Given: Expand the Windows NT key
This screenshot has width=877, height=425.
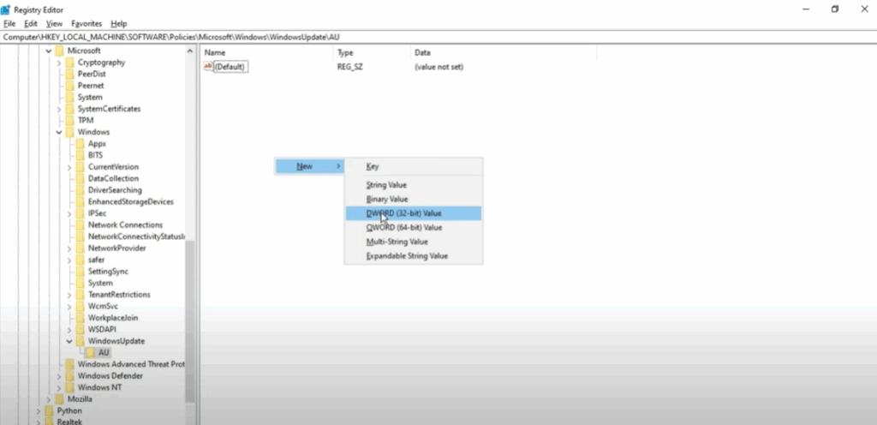Looking at the screenshot, I should (59, 387).
